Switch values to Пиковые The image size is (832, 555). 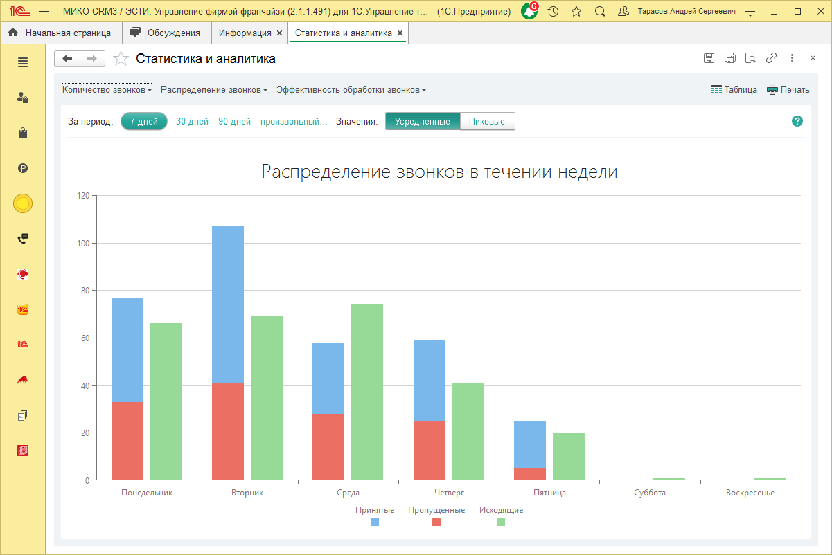[x=487, y=122]
